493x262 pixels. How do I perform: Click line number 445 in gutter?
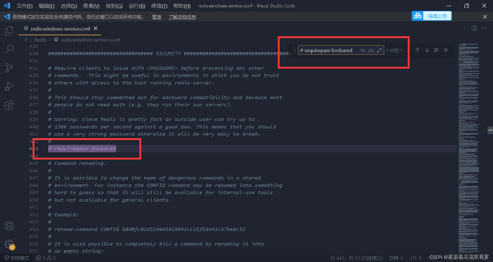(33, 163)
